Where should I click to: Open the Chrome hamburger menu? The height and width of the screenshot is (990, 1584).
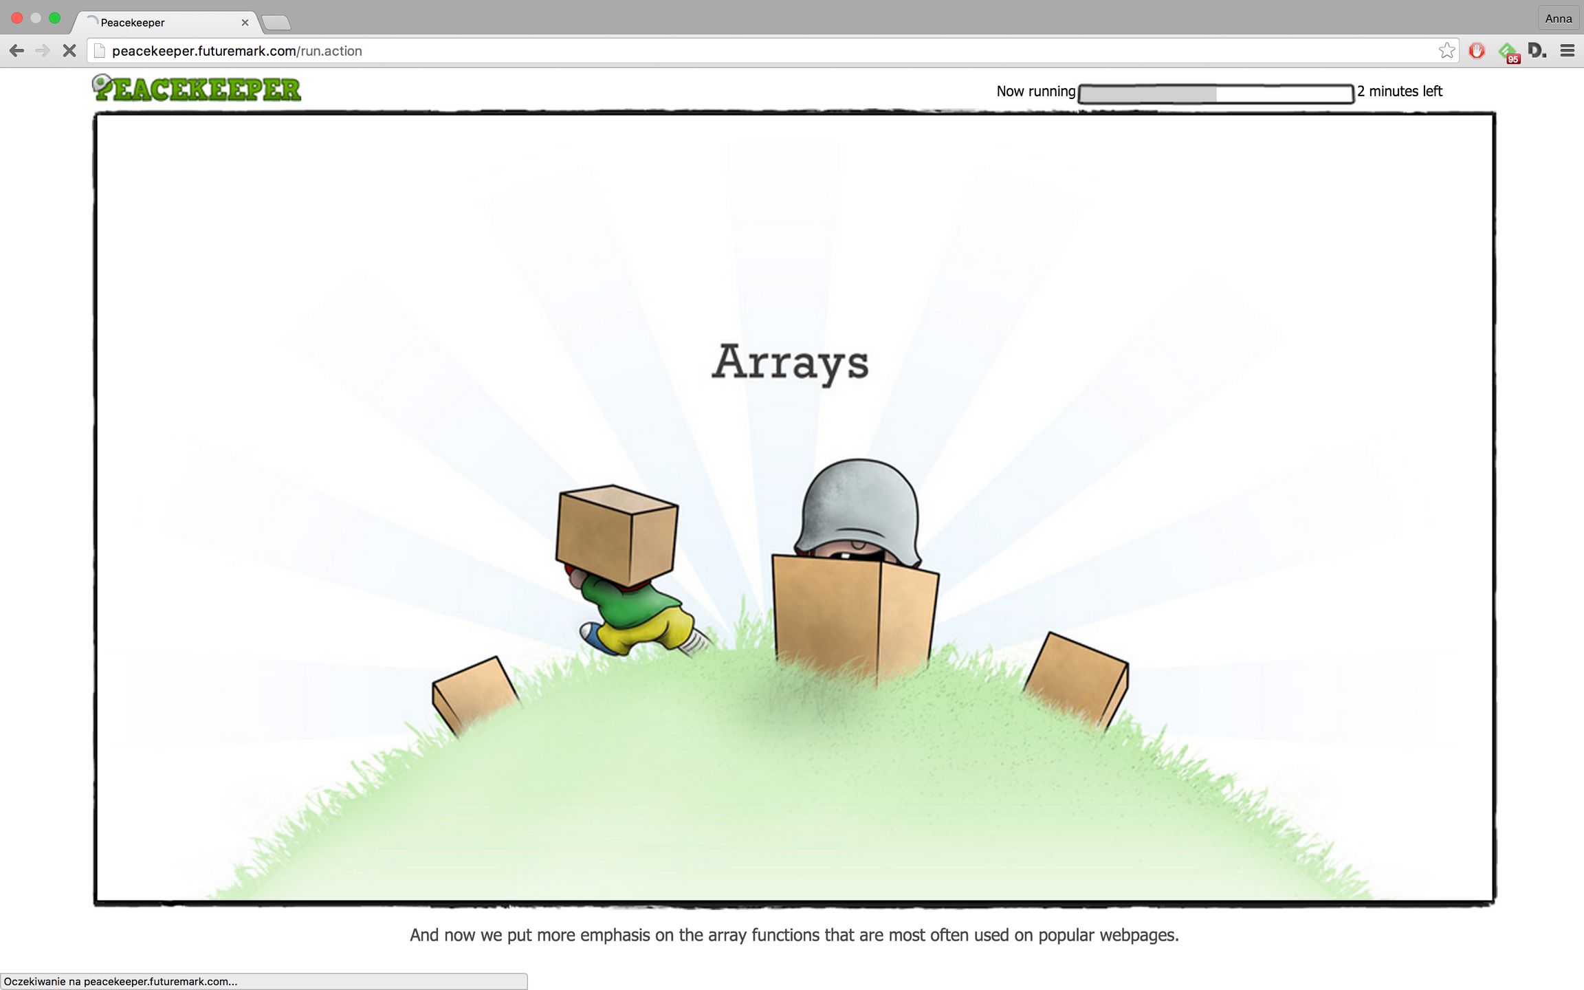[x=1567, y=51]
